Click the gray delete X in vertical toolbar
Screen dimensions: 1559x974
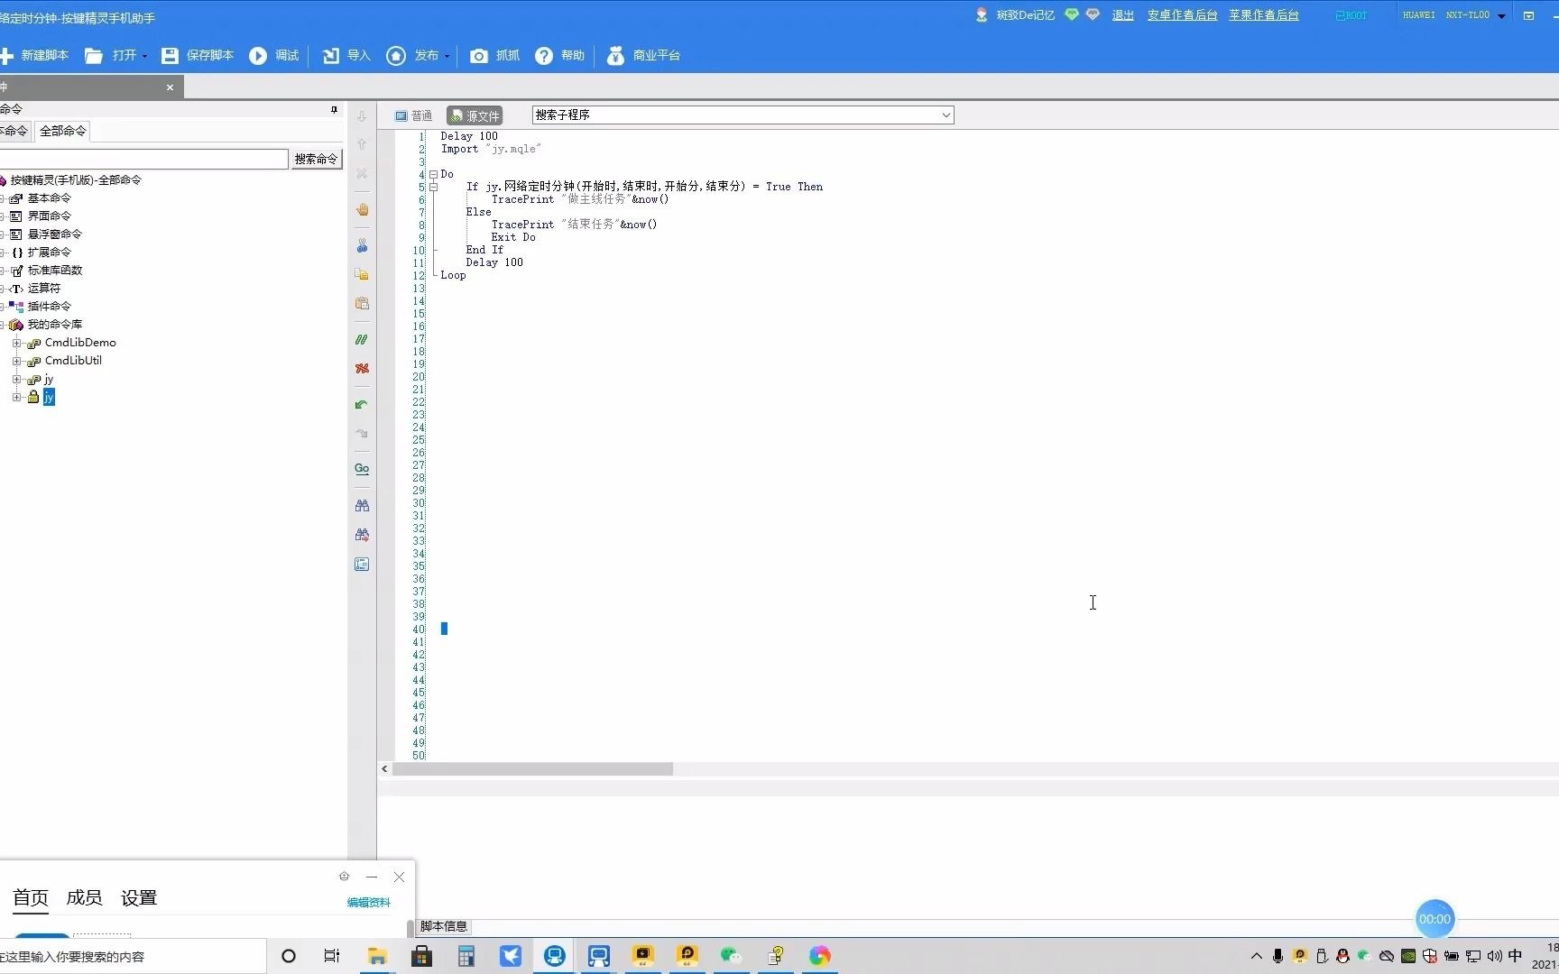(x=362, y=173)
